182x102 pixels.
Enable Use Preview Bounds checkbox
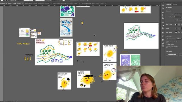tap(167, 42)
